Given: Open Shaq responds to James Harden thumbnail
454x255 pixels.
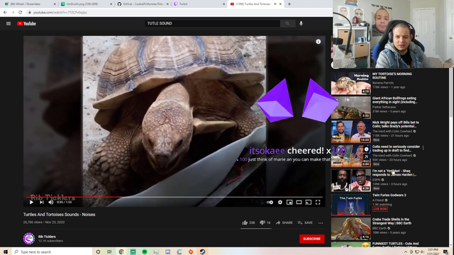Looking at the screenshot, I should coord(350,181).
